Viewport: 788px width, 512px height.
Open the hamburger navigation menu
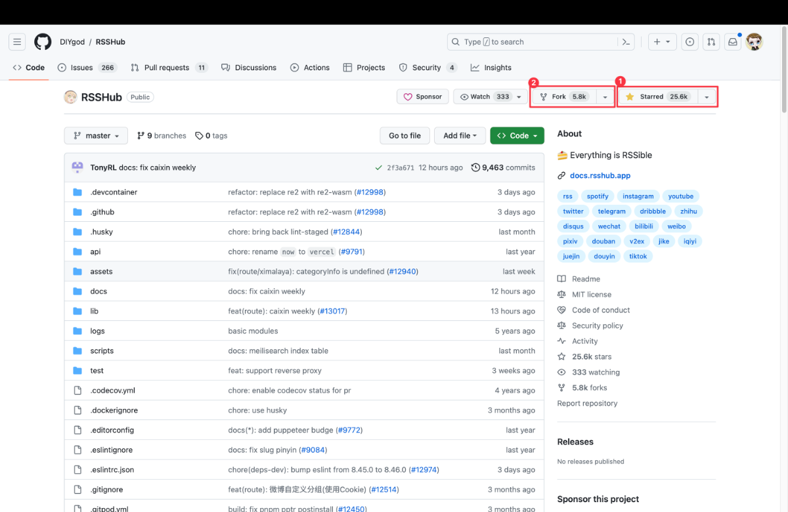[17, 42]
